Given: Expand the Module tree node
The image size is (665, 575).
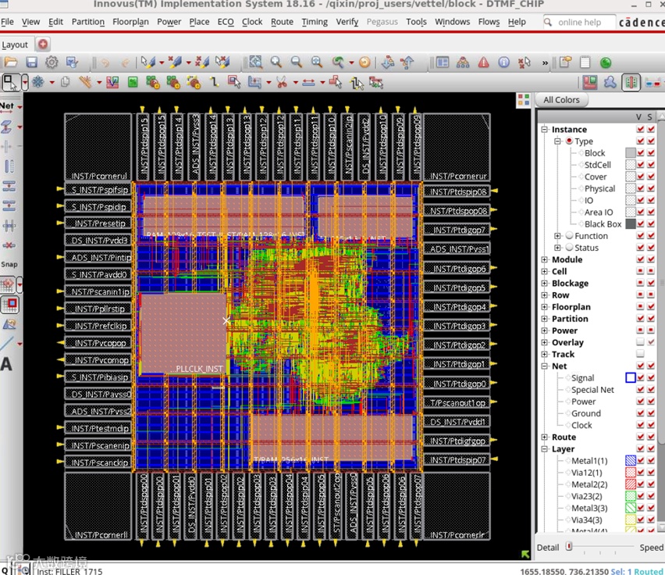Looking at the screenshot, I should (544, 260).
